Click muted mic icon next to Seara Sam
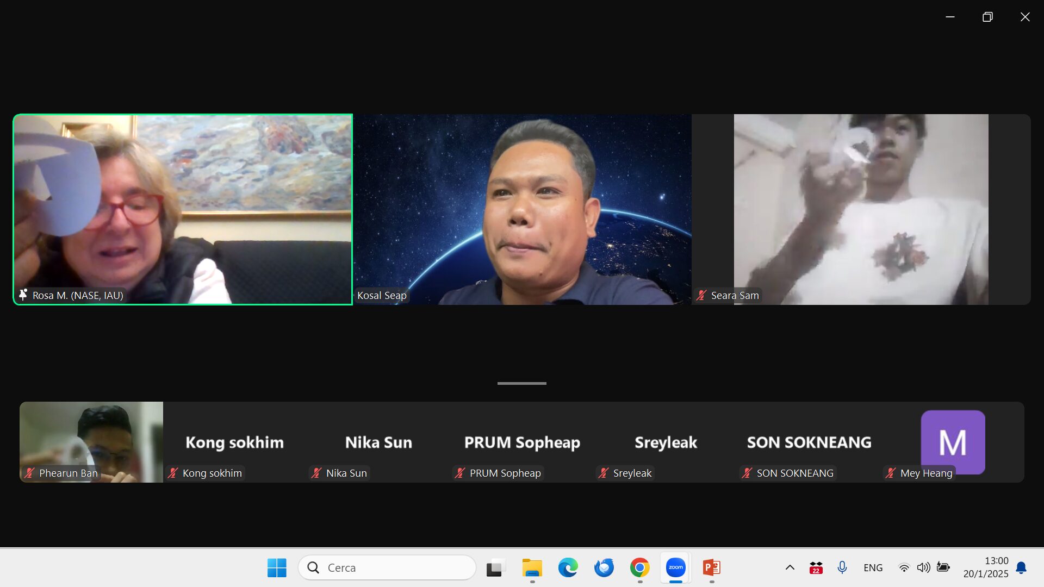This screenshot has height=587, width=1044. tap(701, 295)
